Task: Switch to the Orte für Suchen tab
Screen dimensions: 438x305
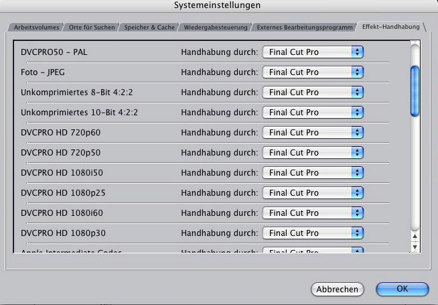Action: [x=92, y=27]
